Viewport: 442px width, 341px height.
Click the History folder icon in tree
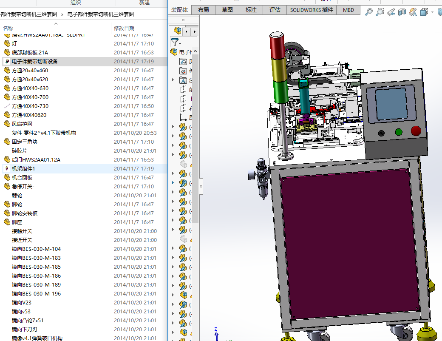tap(183, 61)
